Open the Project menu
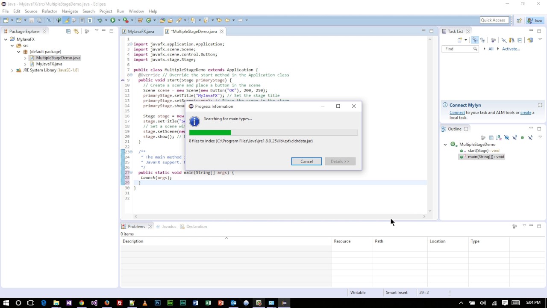This screenshot has height=308, width=547. (106, 11)
